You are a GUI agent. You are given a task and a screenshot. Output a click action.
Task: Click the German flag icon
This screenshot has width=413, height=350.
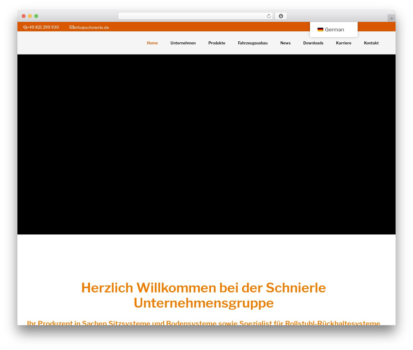[320, 30]
